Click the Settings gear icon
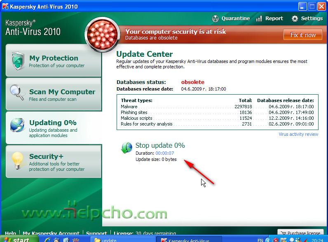 point(295,19)
